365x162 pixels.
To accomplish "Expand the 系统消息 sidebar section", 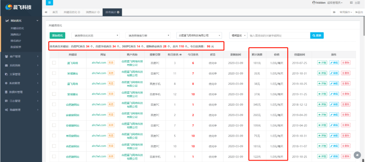I will 21,65.
